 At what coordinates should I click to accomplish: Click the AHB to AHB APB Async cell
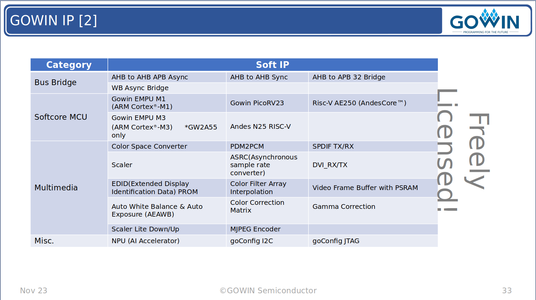pos(167,77)
